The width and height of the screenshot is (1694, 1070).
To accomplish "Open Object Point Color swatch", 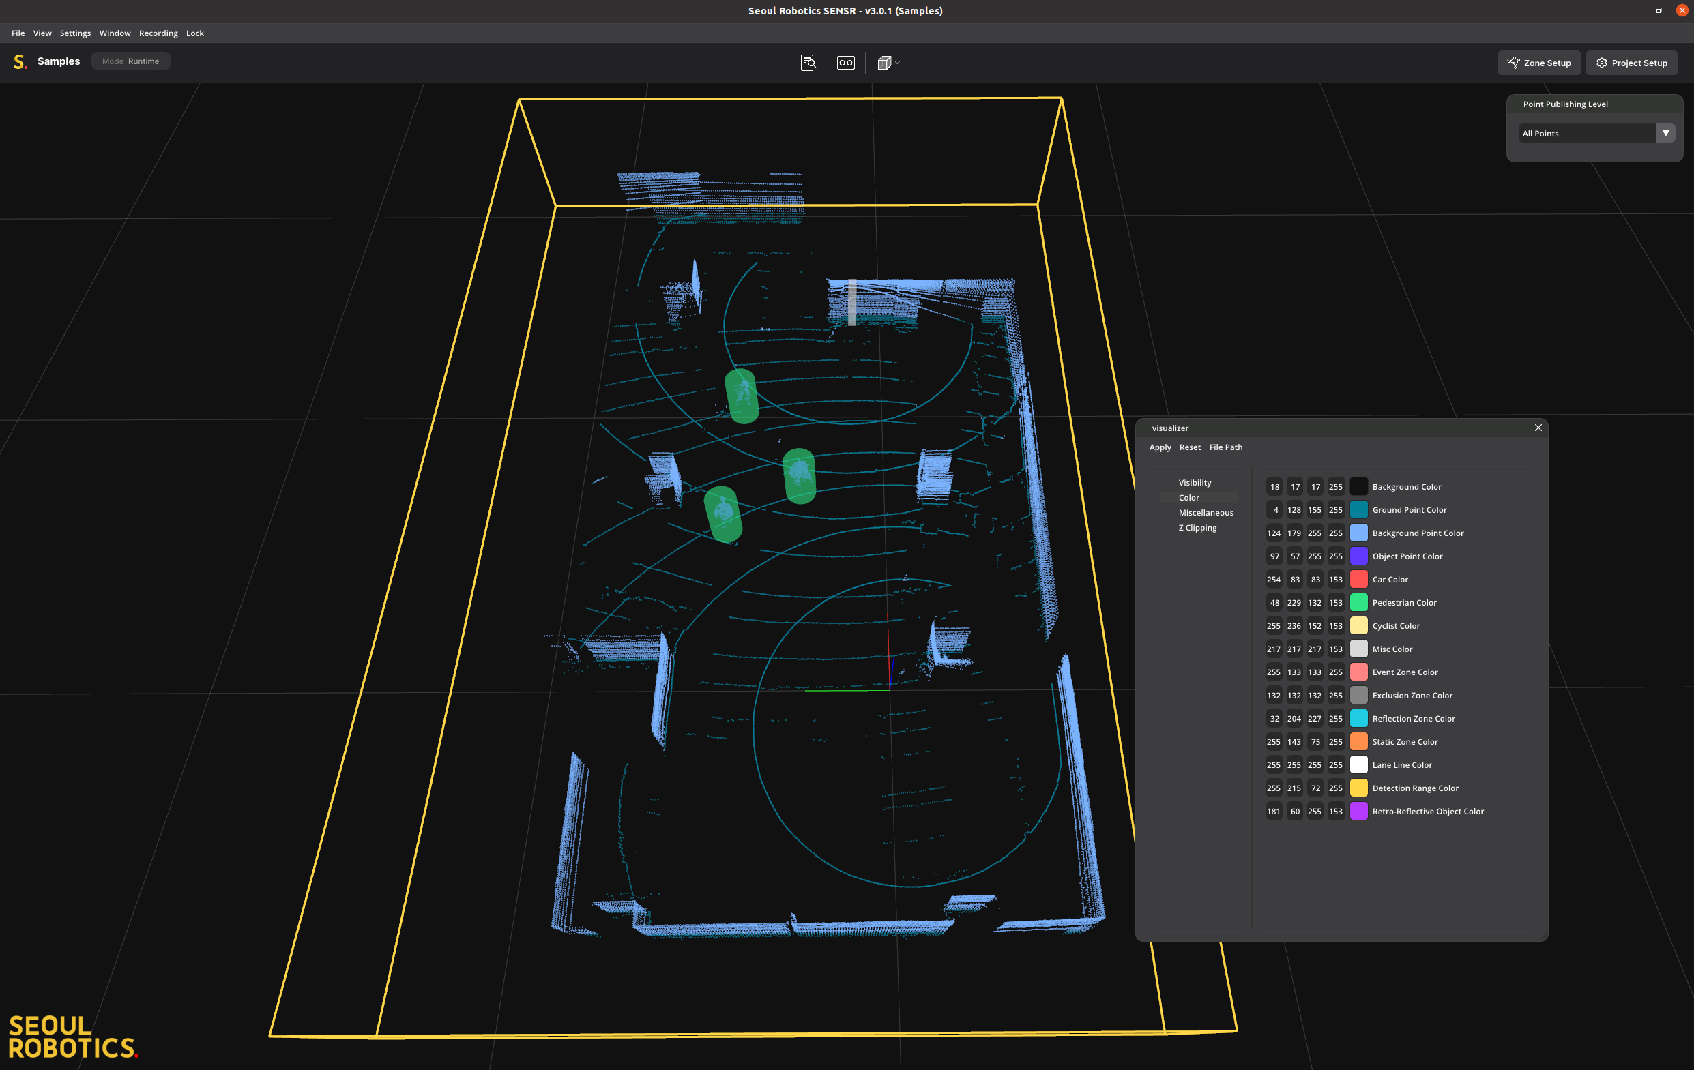I will click(x=1358, y=556).
